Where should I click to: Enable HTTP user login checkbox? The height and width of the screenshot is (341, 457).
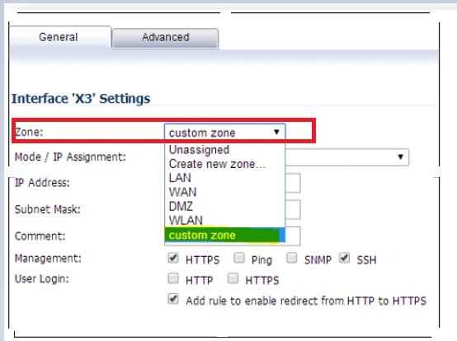pyautogui.click(x=173, y=278)
